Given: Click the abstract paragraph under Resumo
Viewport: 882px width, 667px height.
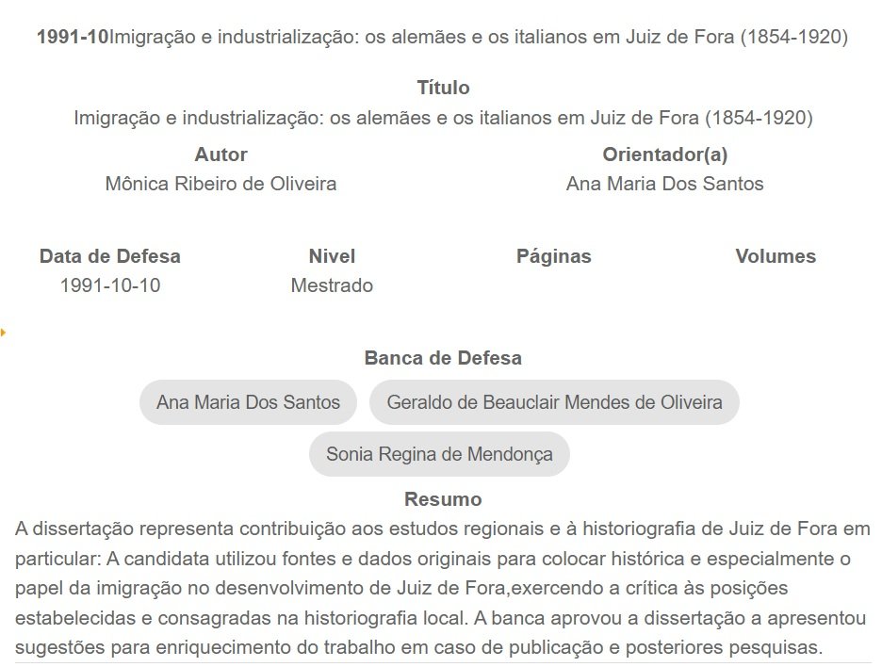Looking at the screenshot, I should pos(441,588).
